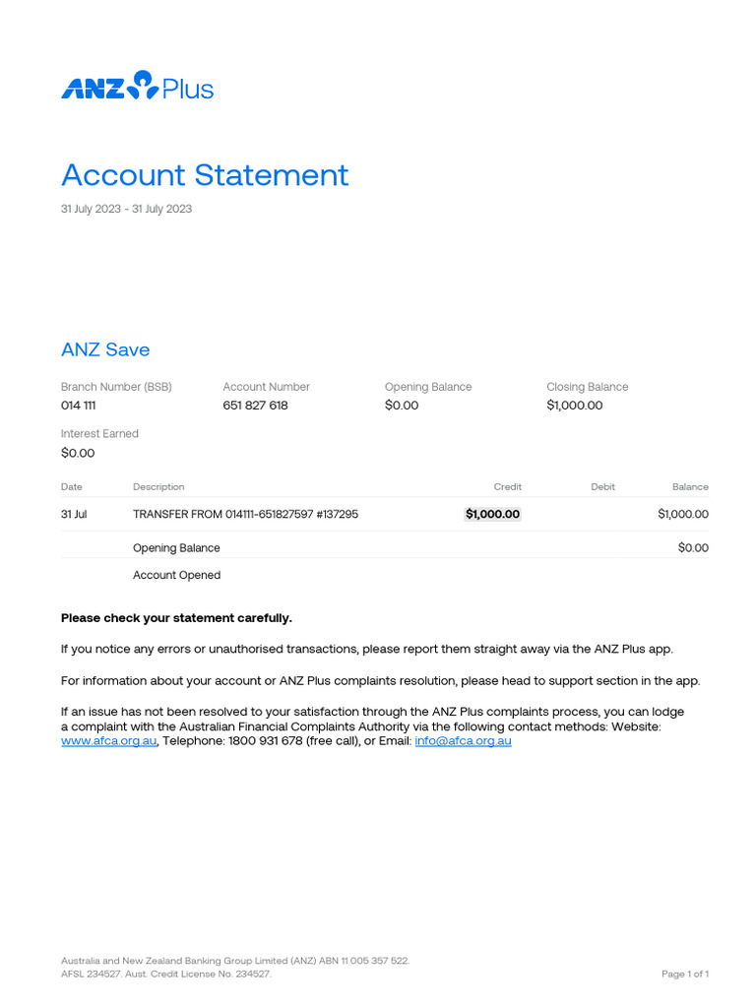The width and height of the screenshot is (756, 1008).
Task: Click the Page 1 of 1 indicator
Action: [x=684, y=974]
